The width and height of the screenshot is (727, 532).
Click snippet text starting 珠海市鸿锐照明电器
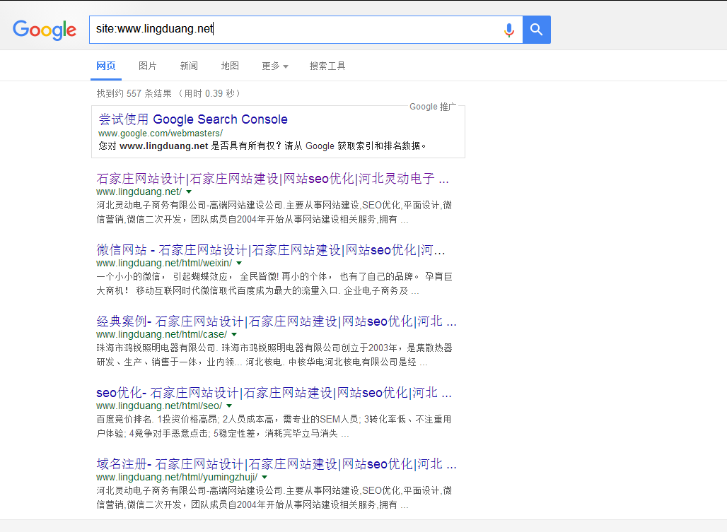[x=274, y=355]
